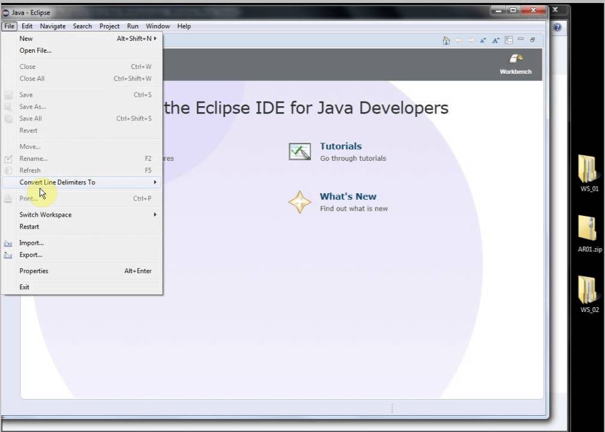The height and width of the screenshot is (432, 605).
Task: Open the WS_01 folder on the desktop
Action: (589, 173)
